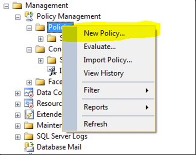The image size is (196, 155).
Task: Collapse the Management tree node
Action: click(6, 5)
